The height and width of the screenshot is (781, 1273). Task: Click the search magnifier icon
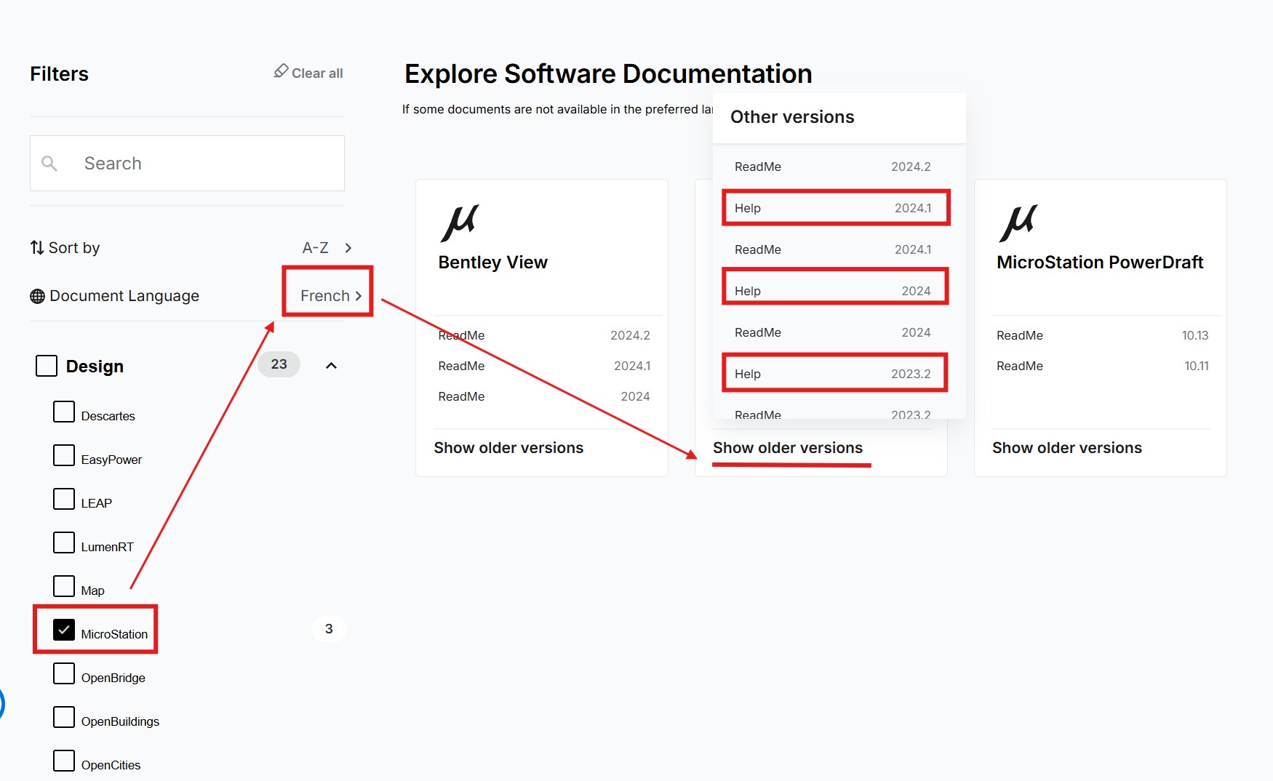pos(49,164)
